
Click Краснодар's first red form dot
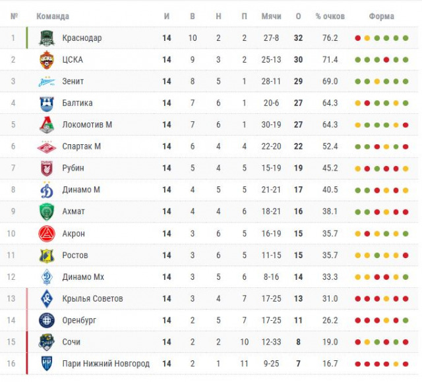[358, 38]
